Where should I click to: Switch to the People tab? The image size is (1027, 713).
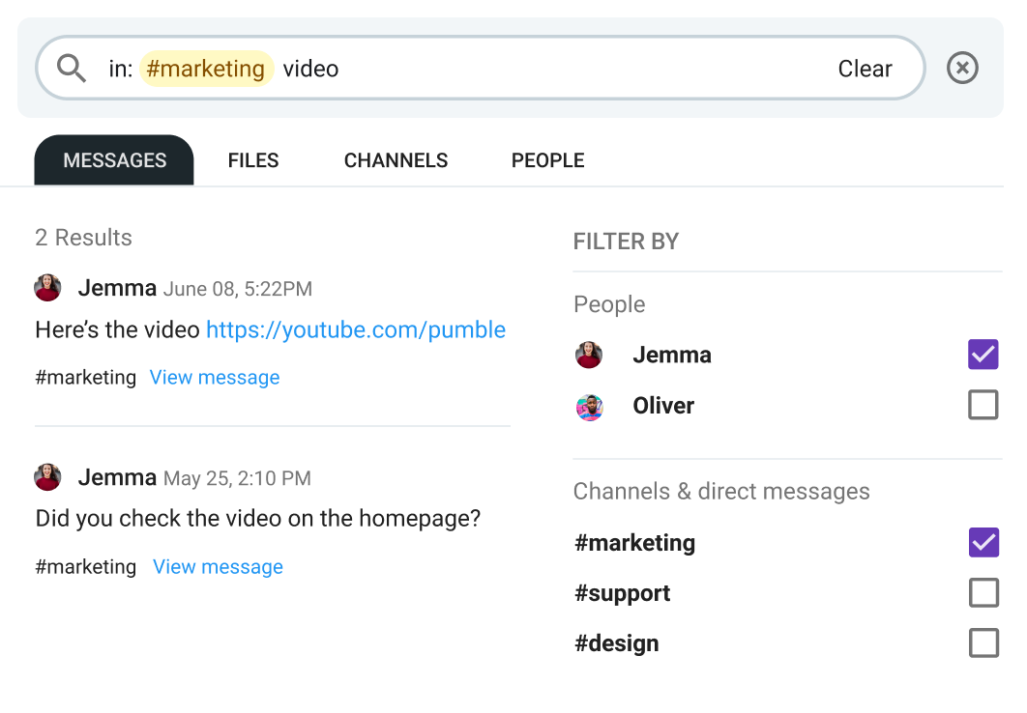pos(547,160)
